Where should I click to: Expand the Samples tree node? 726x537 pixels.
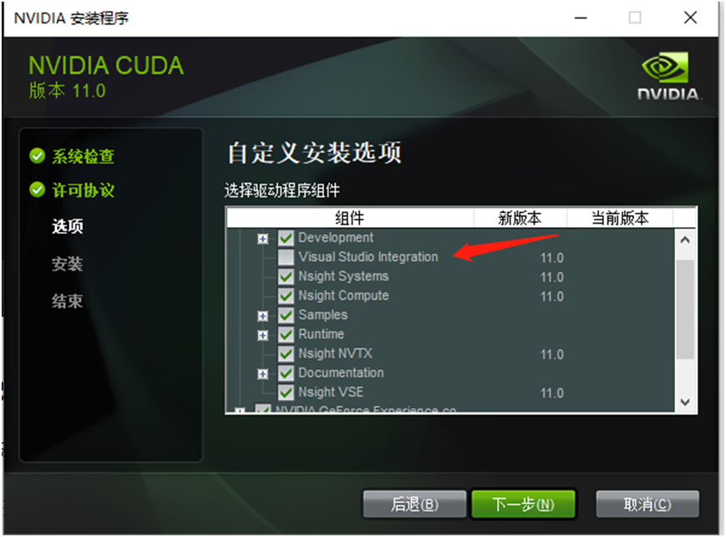click(x=263, y=317)
